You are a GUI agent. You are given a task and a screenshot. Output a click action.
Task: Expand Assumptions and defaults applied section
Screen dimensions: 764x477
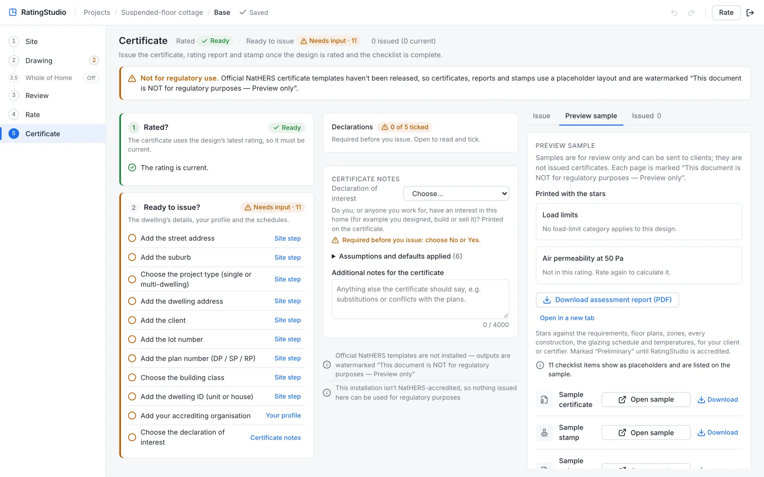point(397,256)
